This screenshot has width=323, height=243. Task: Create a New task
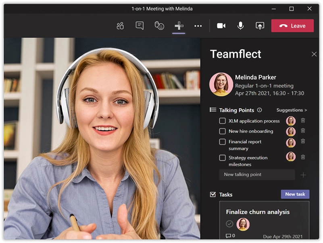pos(296,194)
